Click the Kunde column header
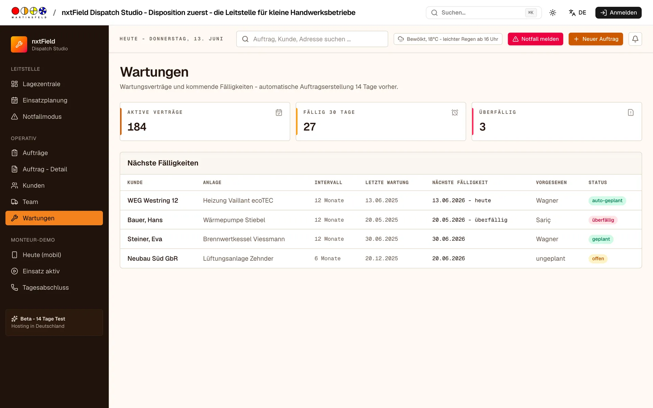 click(x=135, y=183)
